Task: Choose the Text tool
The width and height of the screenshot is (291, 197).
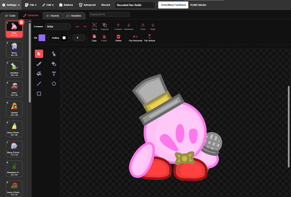Action: coord(54,74)
